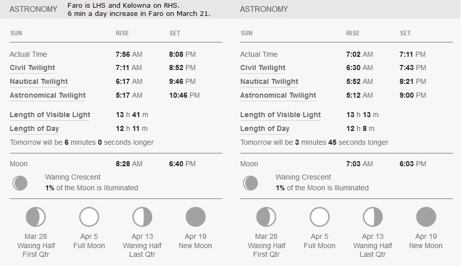Click the Apr 5 Full Moon icon in the Kelowna panel
Screen dimensions: 461x266
pos(320,217)
